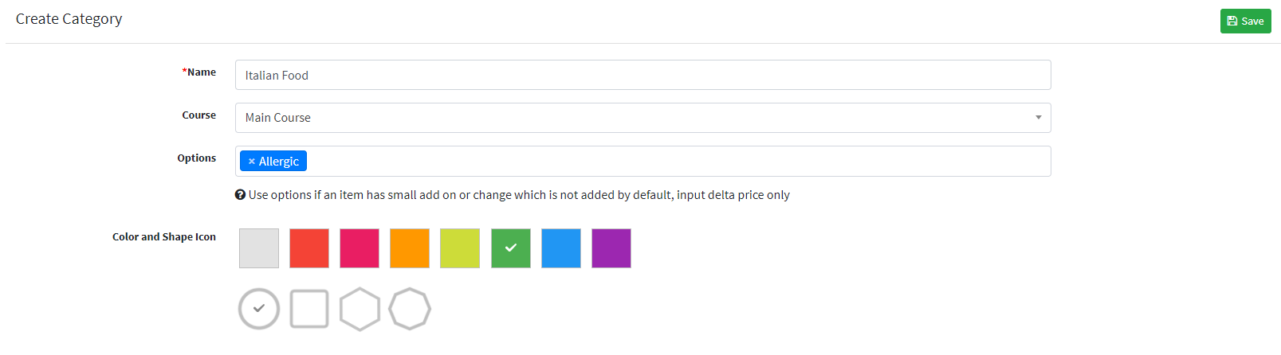Image resolution: width=1281 pixels, height=355 pixels.
Task: Select the blue color swatch
Action: click(561, 248)
